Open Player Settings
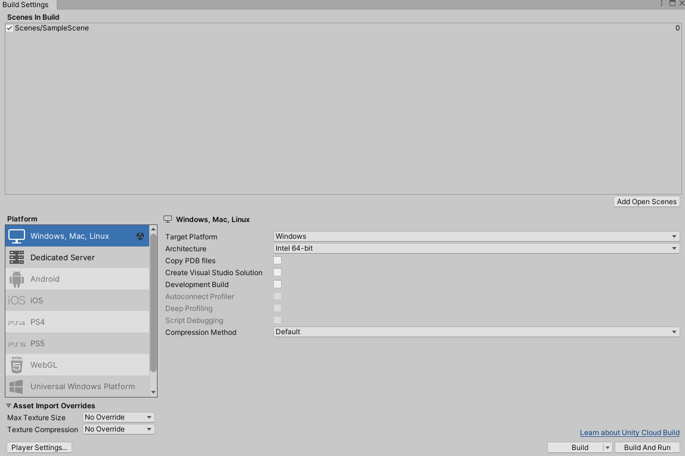 [39, 448]
